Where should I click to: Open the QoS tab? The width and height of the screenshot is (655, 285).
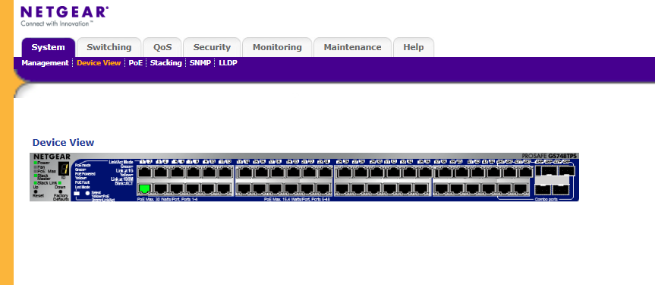[162, 47]
